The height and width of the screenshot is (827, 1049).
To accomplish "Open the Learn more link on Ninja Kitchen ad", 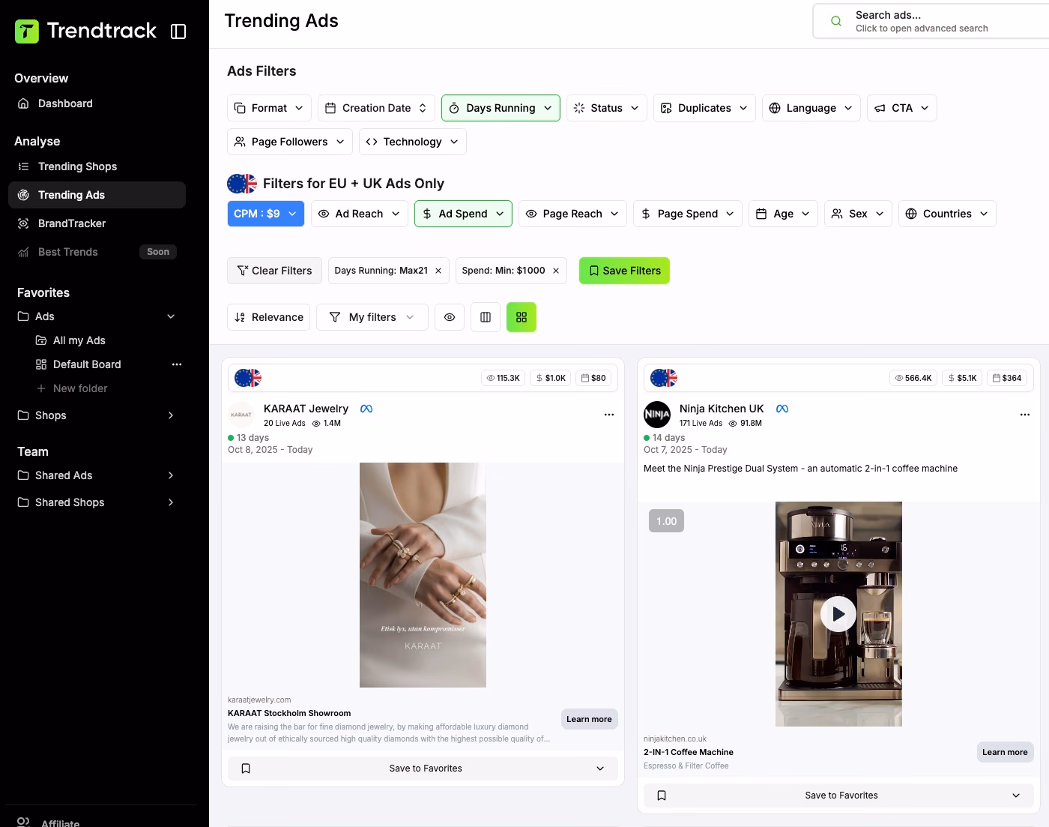I will [1005, 752].
